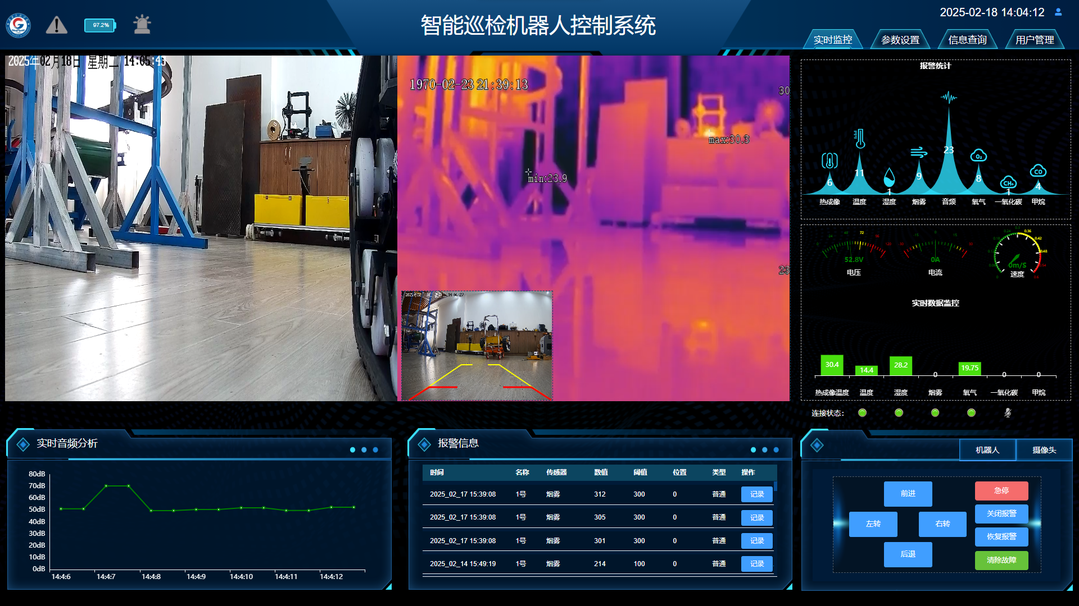Open the 信息查询 tab
This screenshot has width=1079, height=606.
point(967,40)
